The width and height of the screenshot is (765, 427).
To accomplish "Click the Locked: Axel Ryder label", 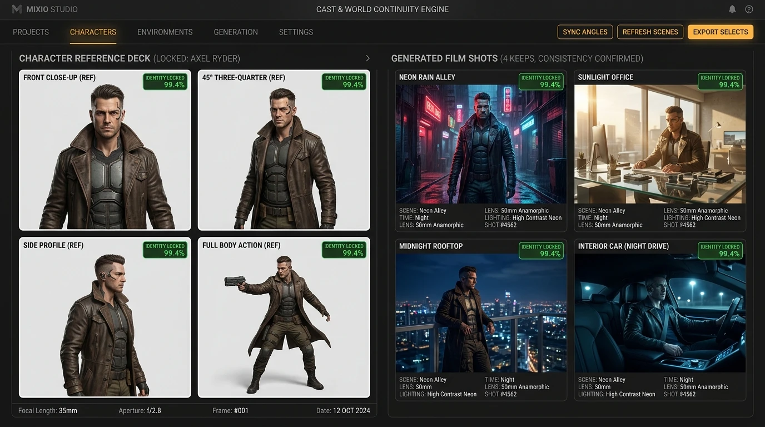I will click(197, 58).
